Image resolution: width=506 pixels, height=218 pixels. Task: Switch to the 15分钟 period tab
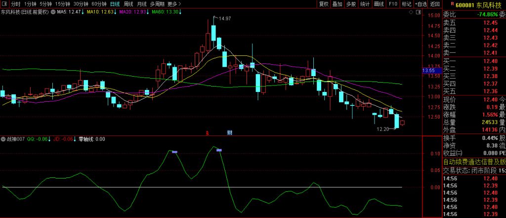point(62,3)
